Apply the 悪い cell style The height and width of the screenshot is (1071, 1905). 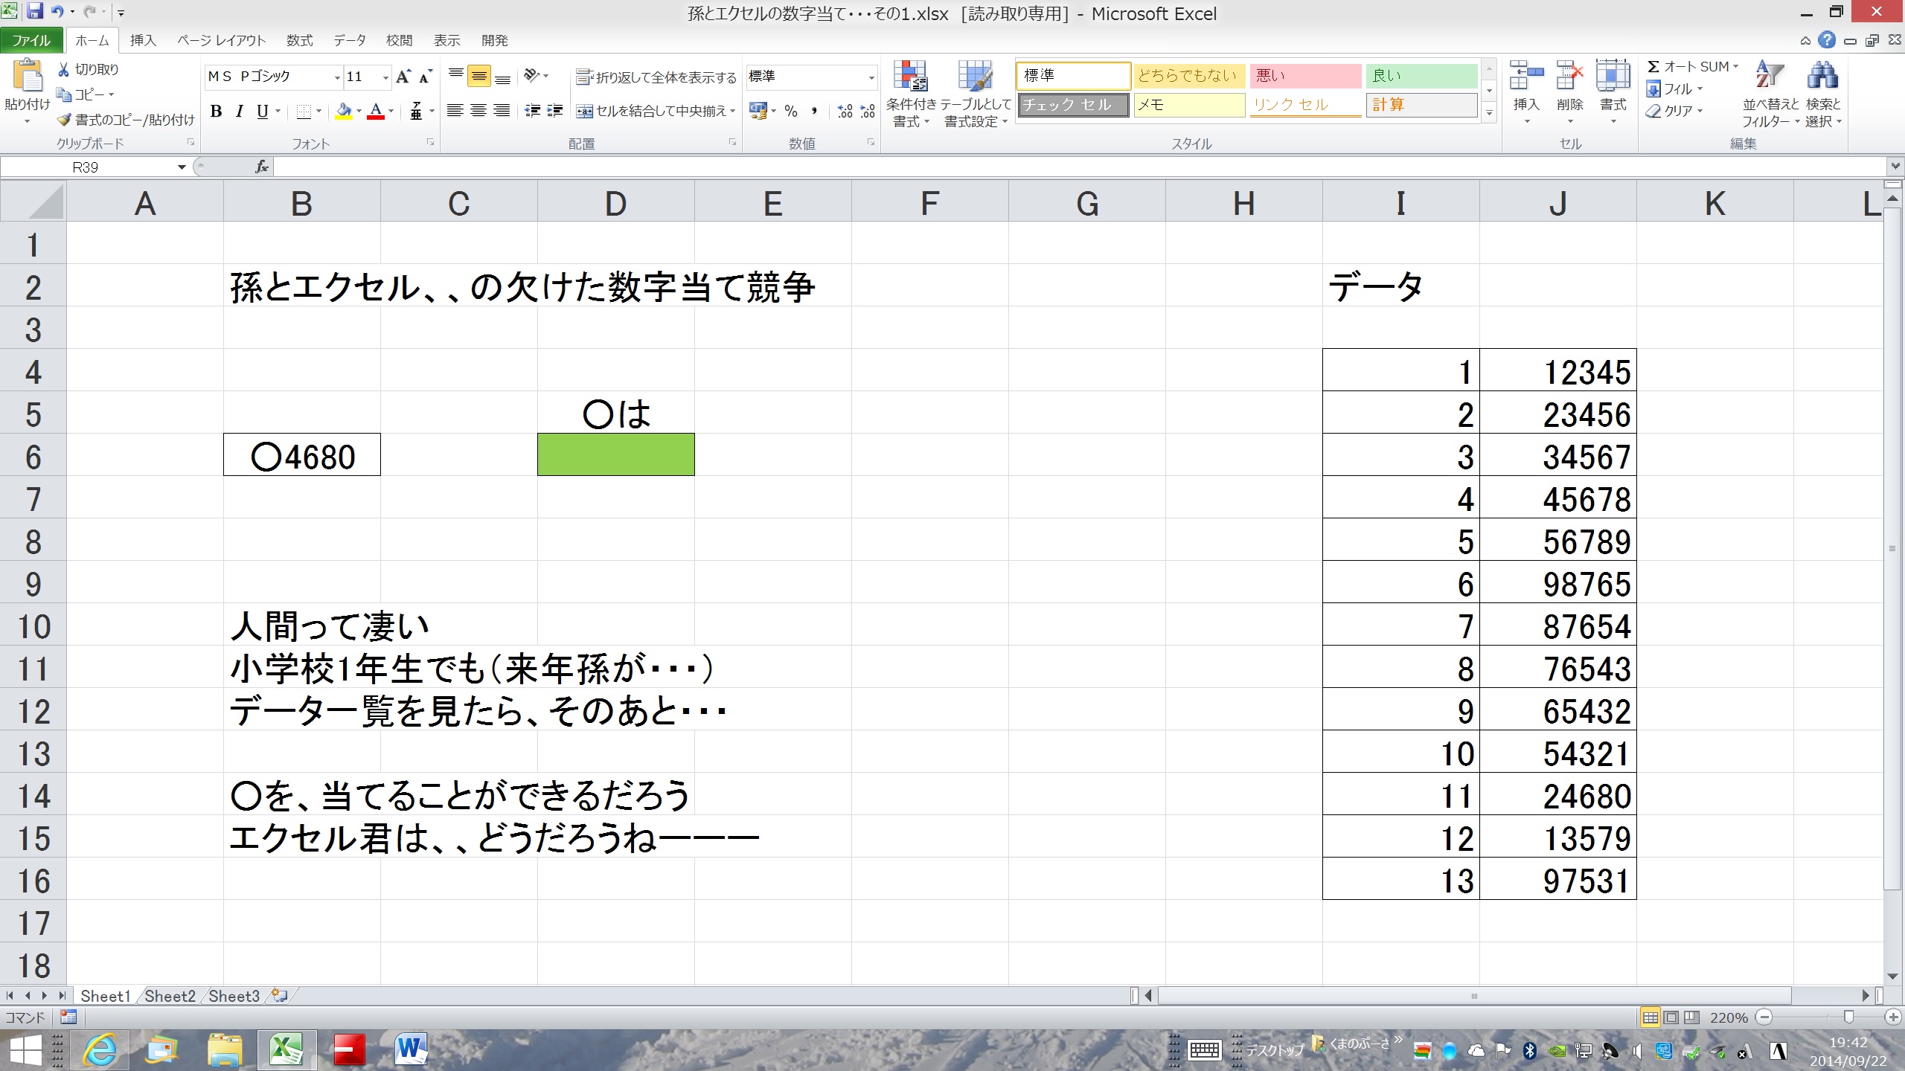click(x=1304, y=76)
